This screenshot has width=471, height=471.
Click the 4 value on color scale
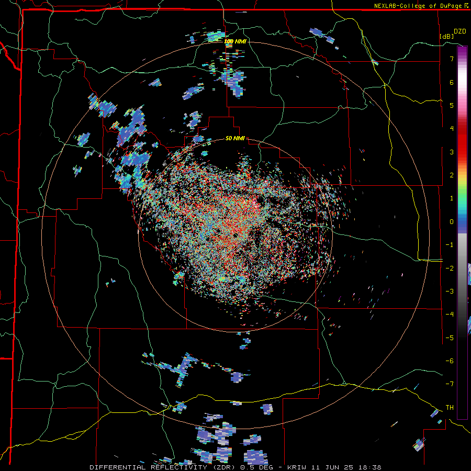pos(452,128)
